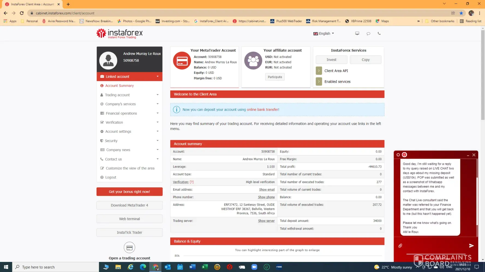Click the monitor icon in header

pyautogui.click(x=357, y=33)
